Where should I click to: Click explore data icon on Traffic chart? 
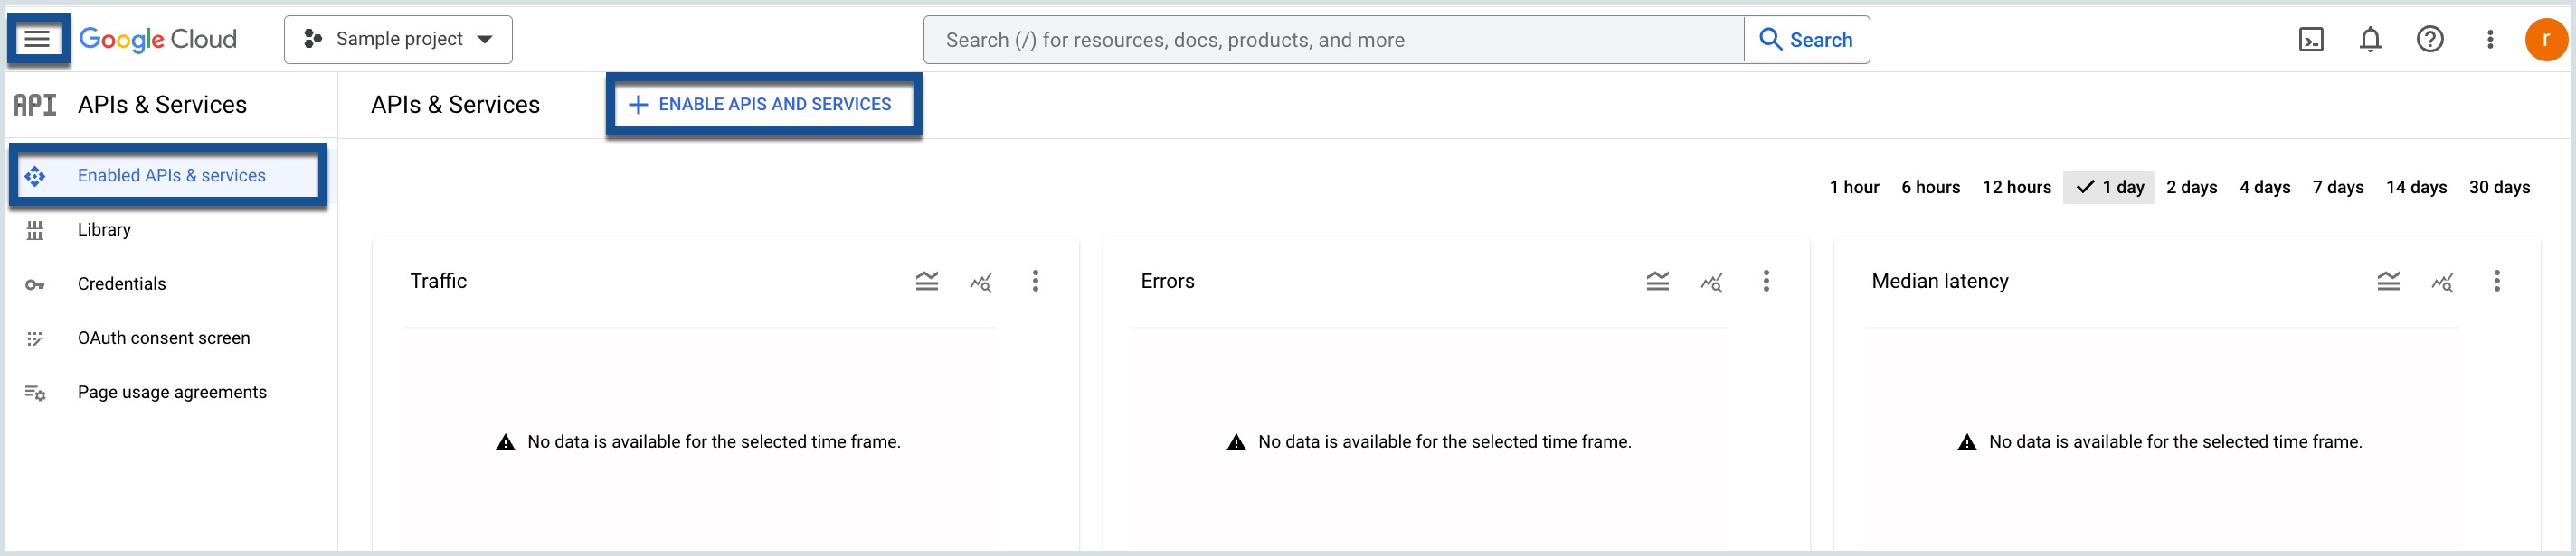coord(981,283)
